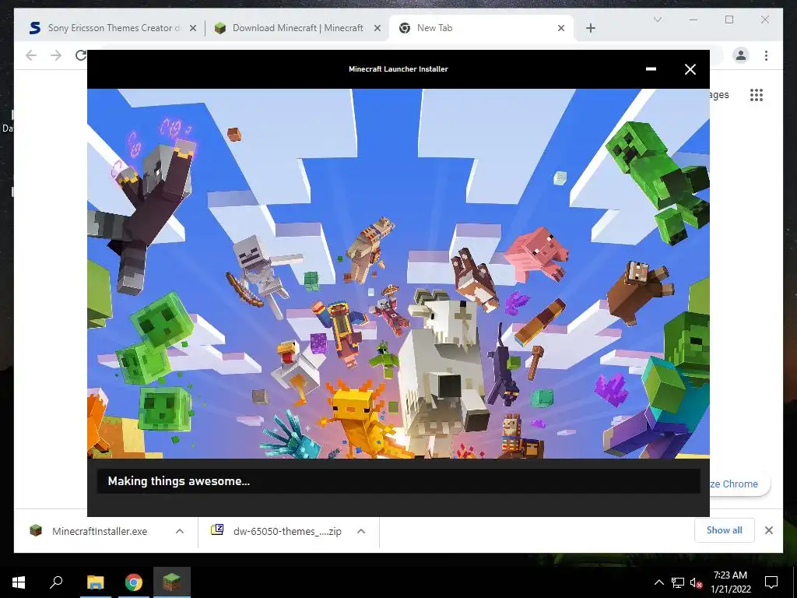This screenshot has width=797, height=598.
Task: Open Windows taskbar search
Action: (x=56, y=582)
